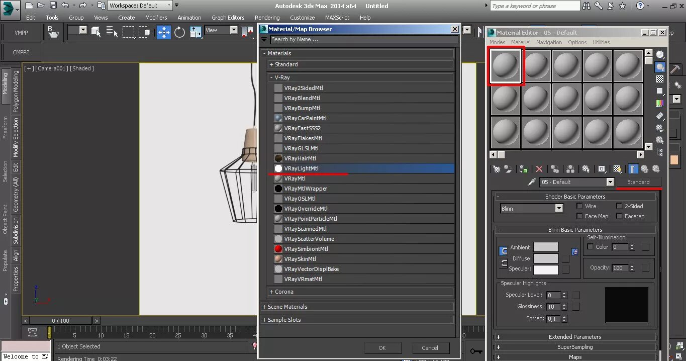Click the Redo arrow icon

coord(82,6)
